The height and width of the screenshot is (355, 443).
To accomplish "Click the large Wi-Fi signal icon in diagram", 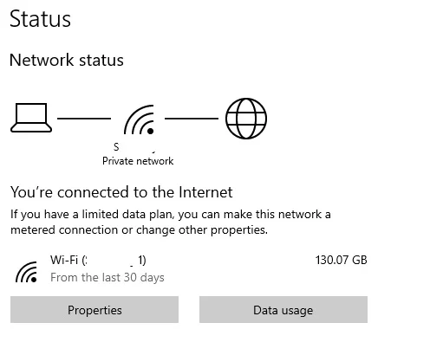I will (140, 119).
